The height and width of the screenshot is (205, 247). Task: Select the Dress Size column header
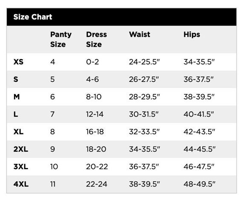click(96, 39)
